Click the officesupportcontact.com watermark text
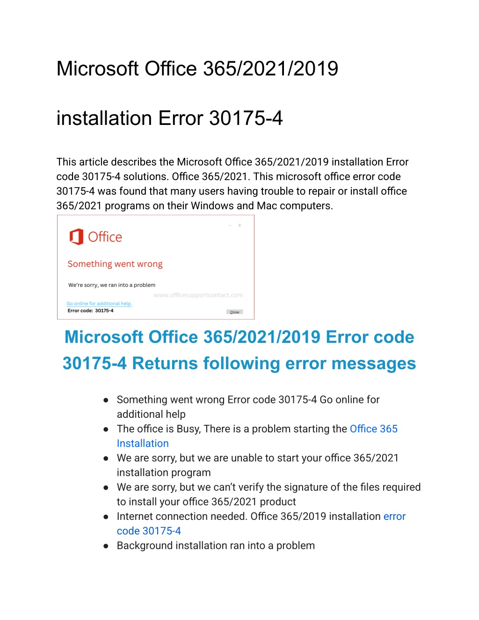This screenshot has height=620, width=479. [198, 295]
